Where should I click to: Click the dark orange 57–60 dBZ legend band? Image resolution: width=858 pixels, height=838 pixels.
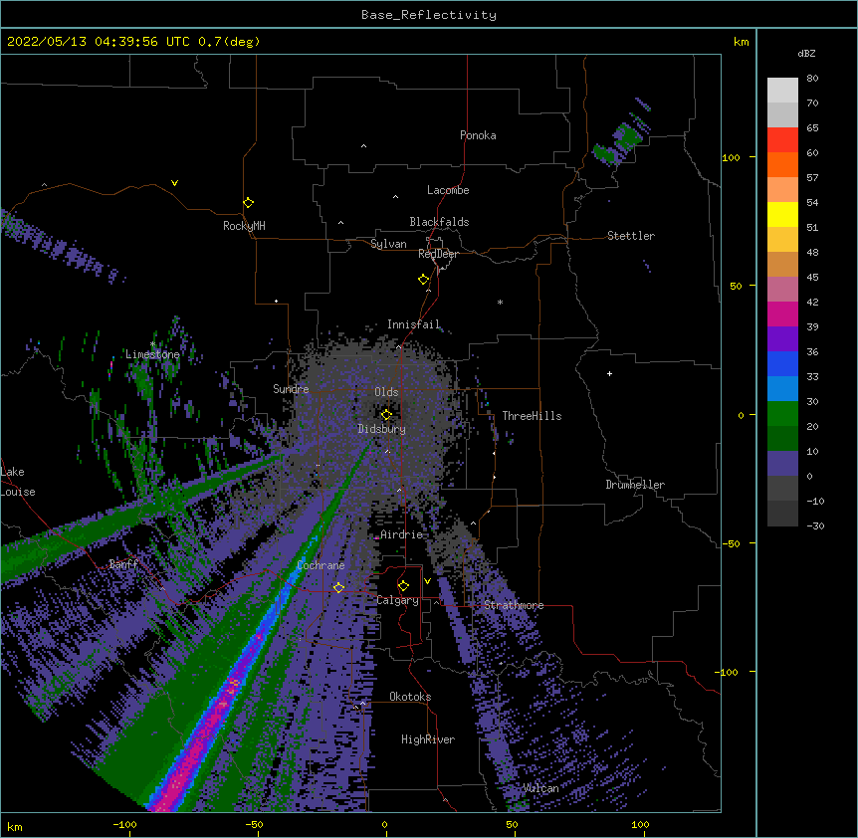pyautogui.click(x=782, y=164)
